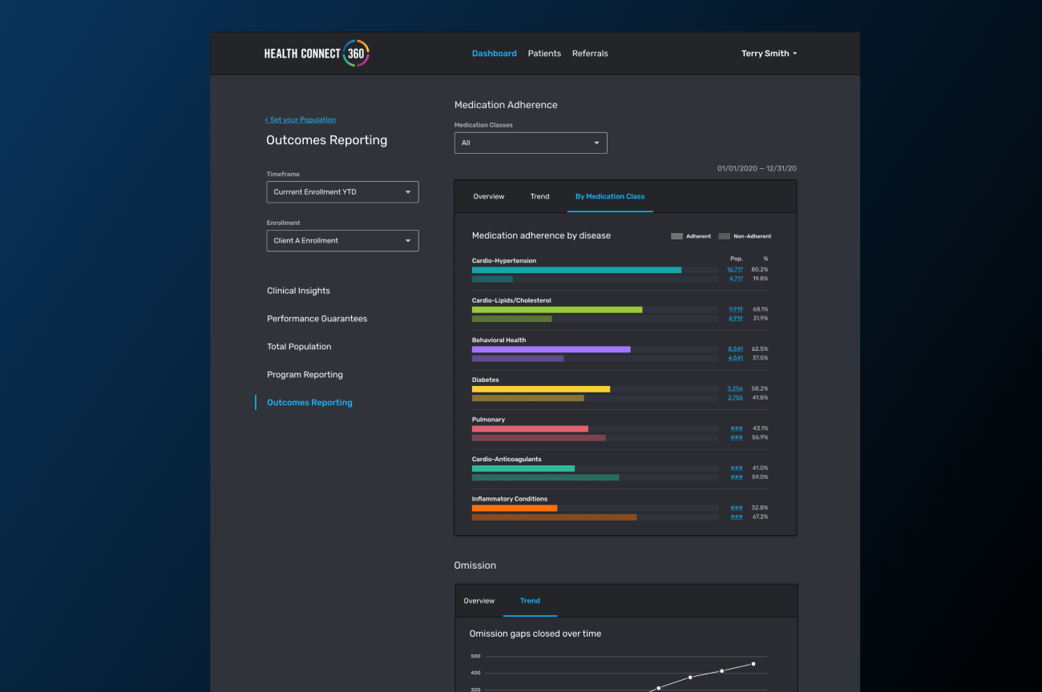Go to the Patients page

[544, 54]
